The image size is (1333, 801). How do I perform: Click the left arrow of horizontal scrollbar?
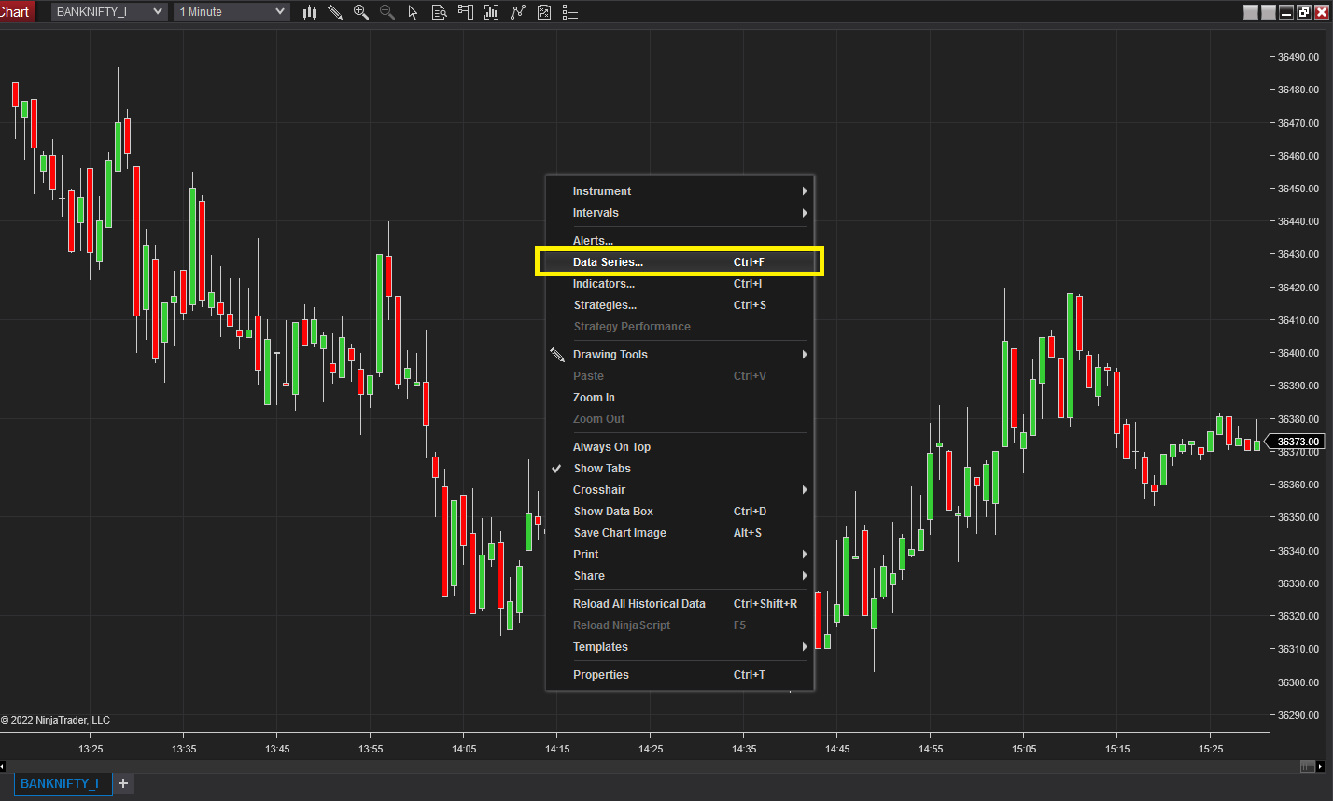[x=4, y=766]
